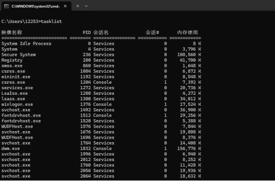This screenshot has width=275, height=181.
Task: Click the 内存使用 column header
Action: point(187,32)
